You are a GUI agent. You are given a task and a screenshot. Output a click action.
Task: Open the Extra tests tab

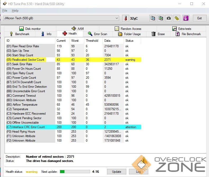[x=182, y=29]
